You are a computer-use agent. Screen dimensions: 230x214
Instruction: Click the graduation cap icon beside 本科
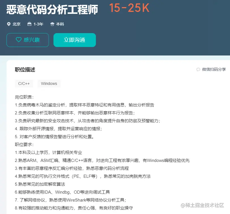pyautogui.click(x=52, y=24)
